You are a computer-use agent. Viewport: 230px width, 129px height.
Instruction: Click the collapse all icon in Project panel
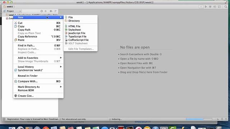(46, 11)
